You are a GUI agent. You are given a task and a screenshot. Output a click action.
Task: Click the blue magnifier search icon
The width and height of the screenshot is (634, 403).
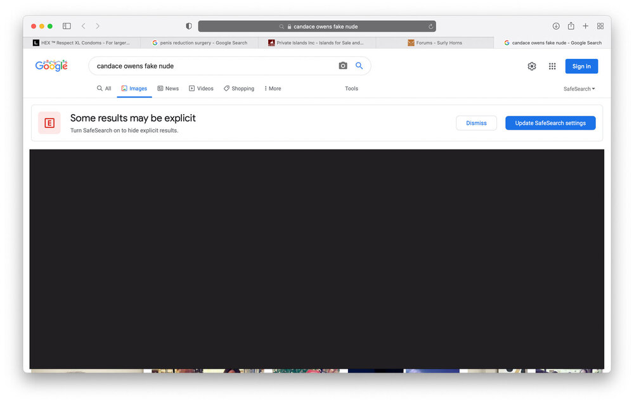click(x=359, y=66)
